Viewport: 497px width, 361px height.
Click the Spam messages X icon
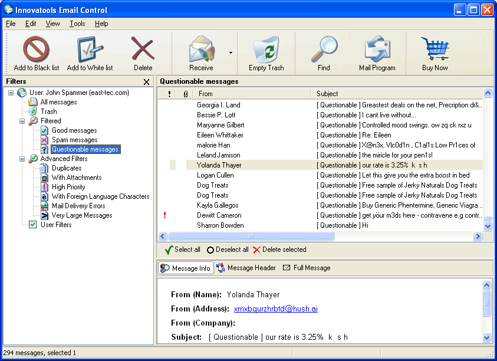point(44,140)
